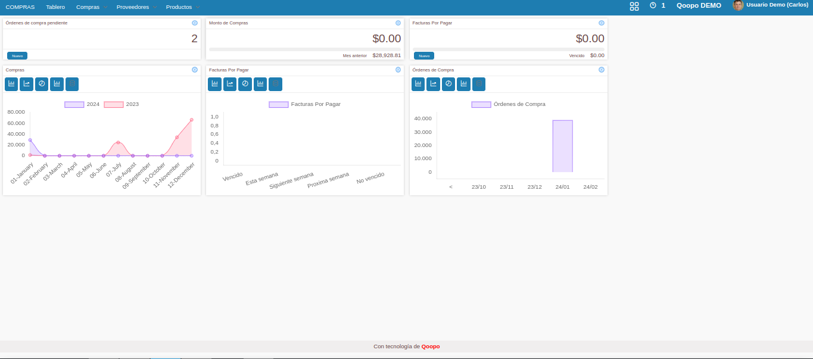Open the Tablero menu item
This screenshot has width=813, height=359.
pyautogui.click(x=55, y=7)
